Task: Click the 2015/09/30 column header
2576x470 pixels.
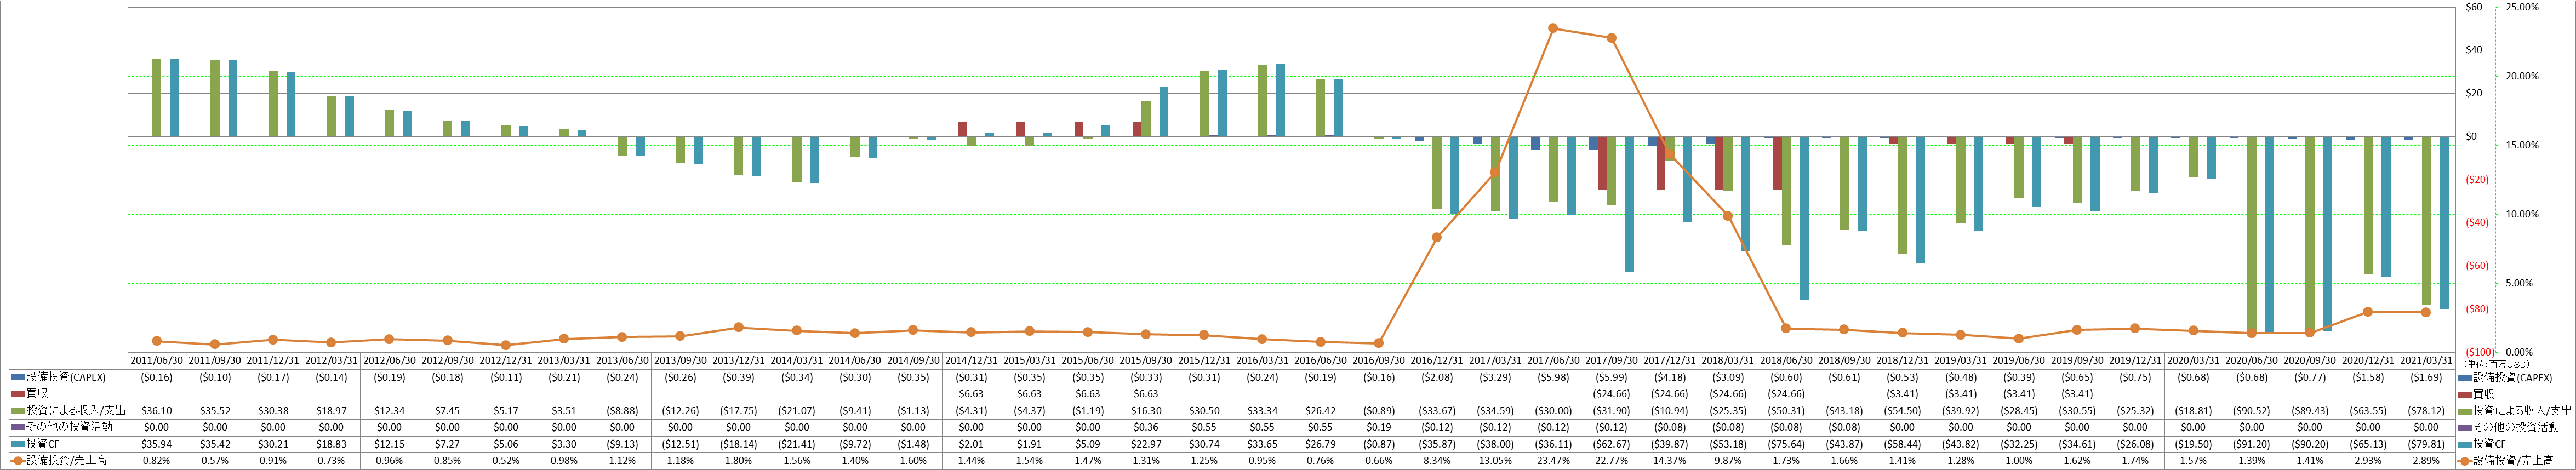Action: coord(1146,361)
